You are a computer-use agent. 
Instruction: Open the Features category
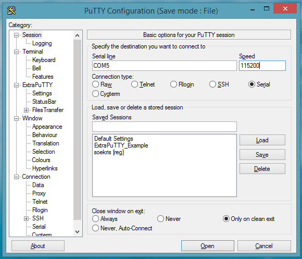pos(43,77)
